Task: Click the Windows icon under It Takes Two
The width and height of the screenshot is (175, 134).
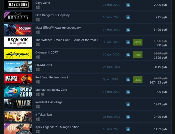Action: click(38, 119)
